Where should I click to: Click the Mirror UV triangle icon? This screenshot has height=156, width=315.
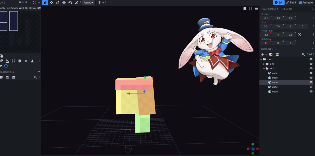[32, 61]
